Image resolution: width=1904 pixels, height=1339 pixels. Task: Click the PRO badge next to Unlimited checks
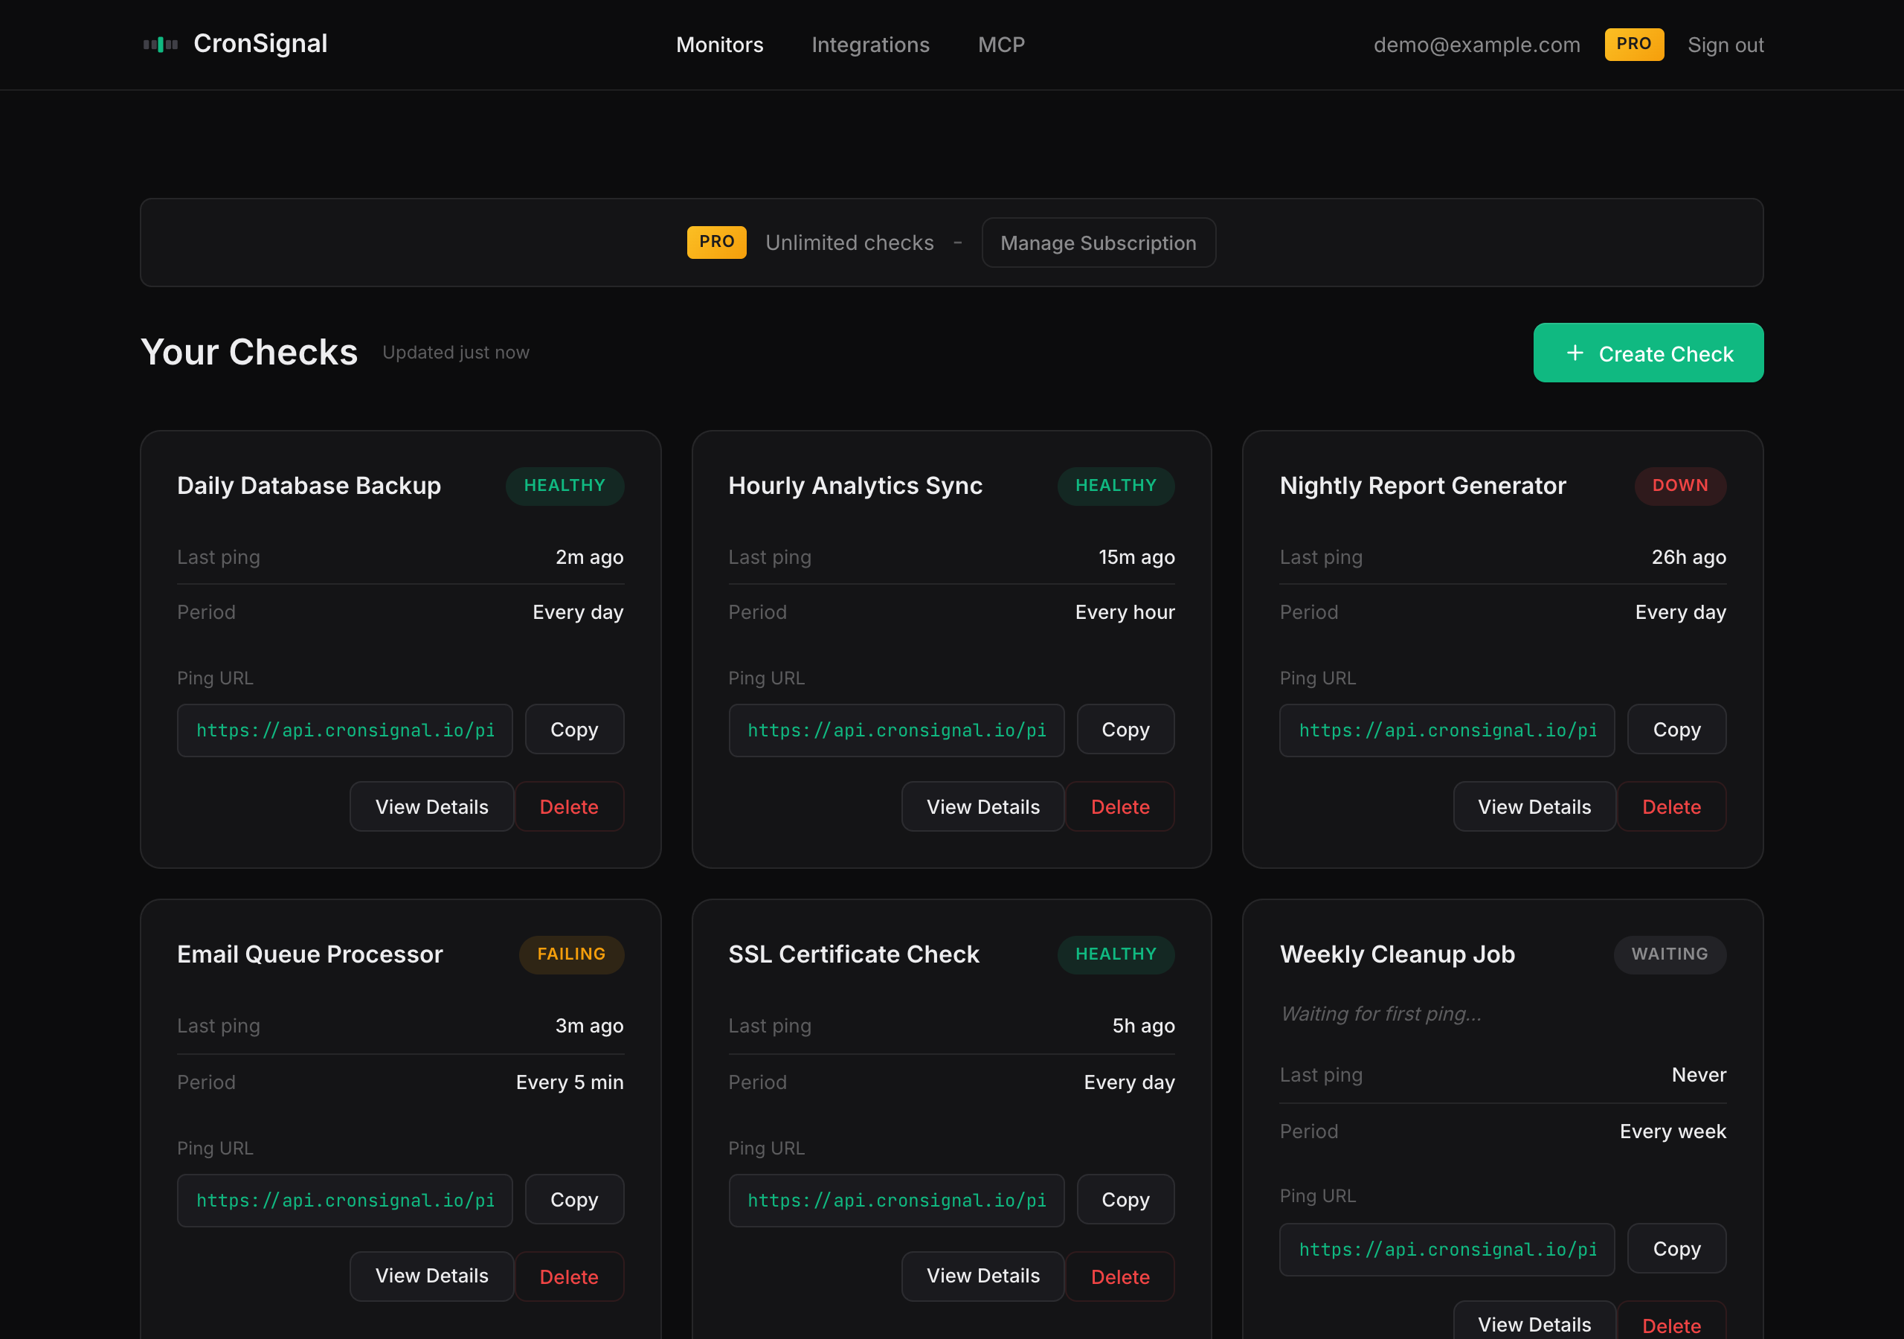tap(716, 243)
